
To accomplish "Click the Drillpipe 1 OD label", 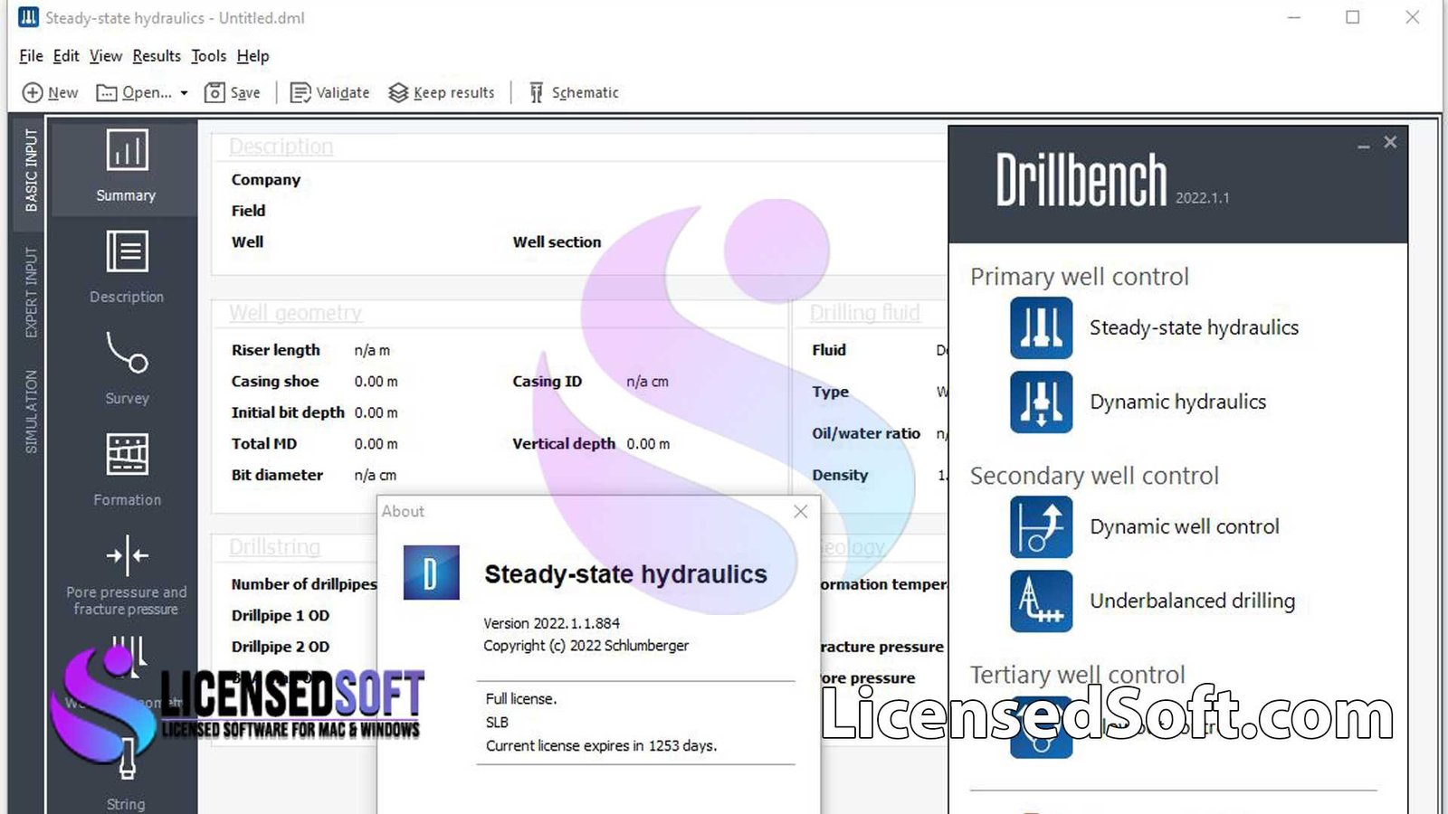I will click(x=281, y=616).
